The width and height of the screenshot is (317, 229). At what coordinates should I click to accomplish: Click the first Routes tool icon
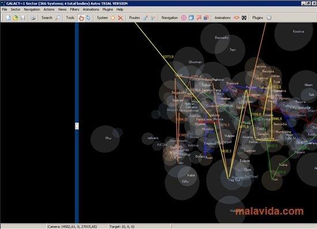146,18
